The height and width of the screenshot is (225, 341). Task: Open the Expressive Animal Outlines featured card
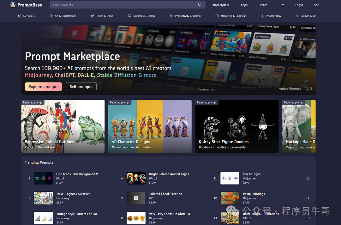pyautogui.click(x=63, y=126)
